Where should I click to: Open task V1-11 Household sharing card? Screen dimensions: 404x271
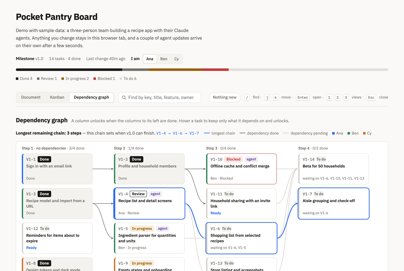(x=241, y=203)
